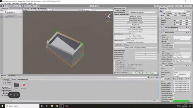Open the Cast Shadows dropdown
This screenshot has height=108, width=193.
pos(182,43)
